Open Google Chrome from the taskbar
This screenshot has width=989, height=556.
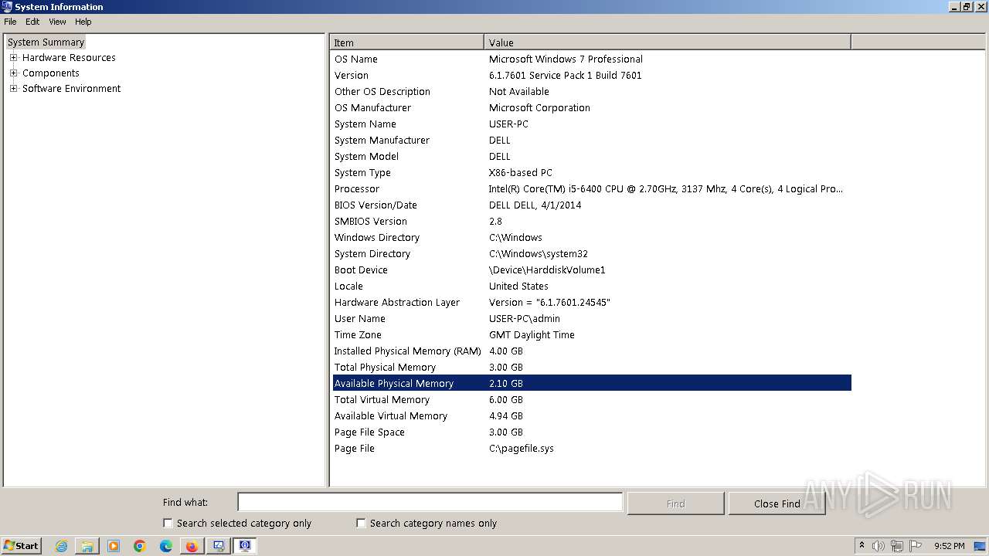point(140,546)
